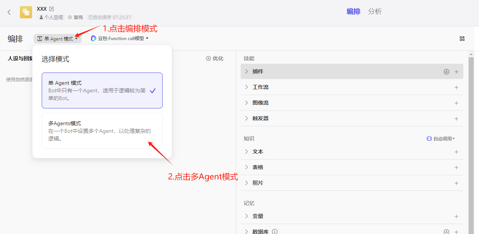The width and height of the screenshot is (479, 234).
Task: Switch to the 分析 tab
Action: (x=375, y=11)
